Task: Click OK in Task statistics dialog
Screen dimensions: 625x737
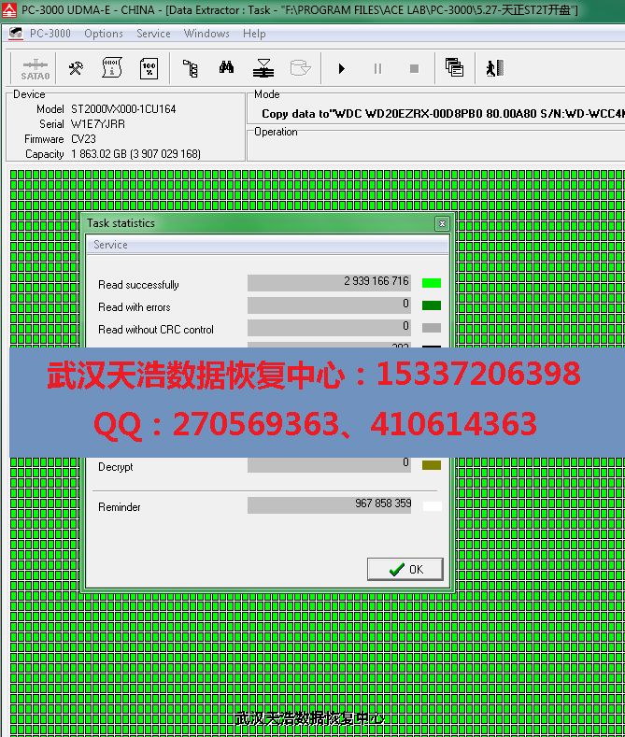Action: 405,569
